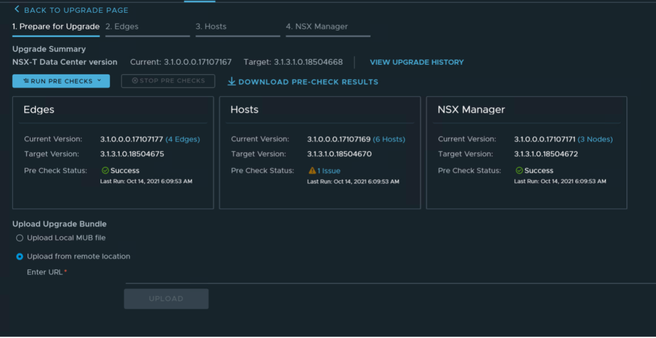Click the run icon in Run Pre Checks

point(26,81)
